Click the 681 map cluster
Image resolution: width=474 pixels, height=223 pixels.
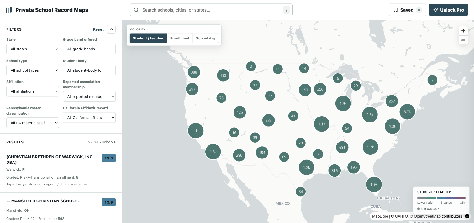click(x=342, y=147)
